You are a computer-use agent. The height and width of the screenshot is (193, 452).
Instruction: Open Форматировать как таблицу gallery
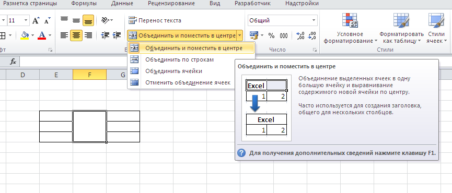click(x=401, y=29)
